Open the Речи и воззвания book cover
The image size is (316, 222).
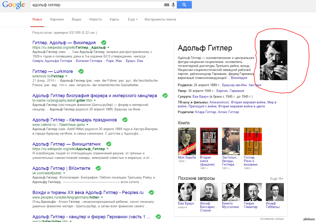(253, 141)
